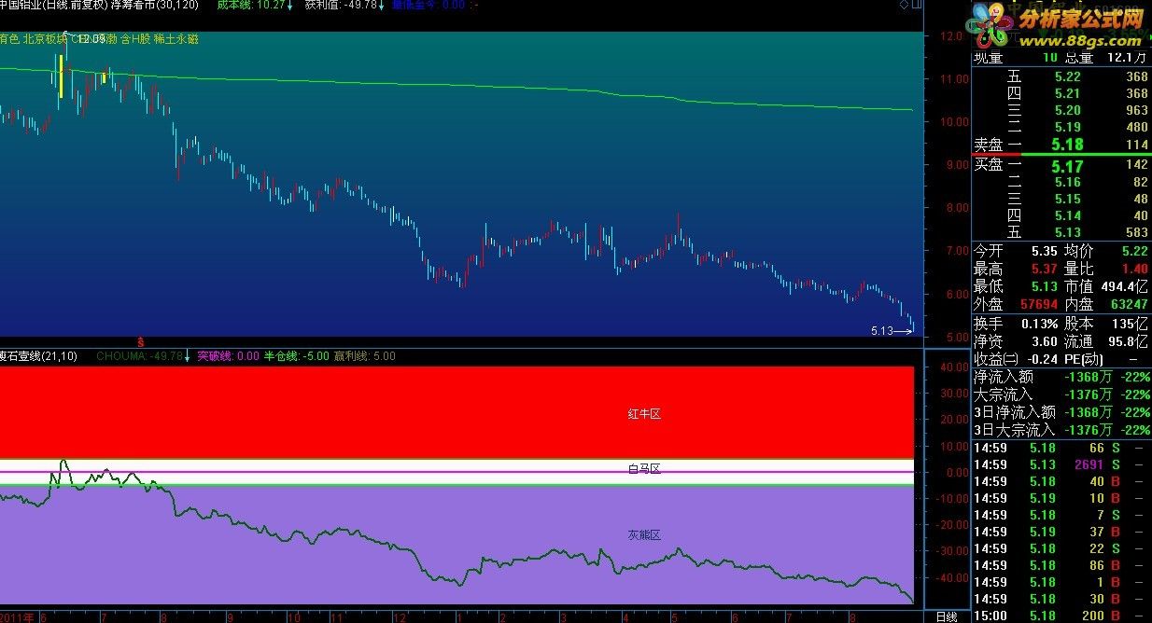
Task: Click the 突破线 0.00 label
Action: tap(228, 356)
